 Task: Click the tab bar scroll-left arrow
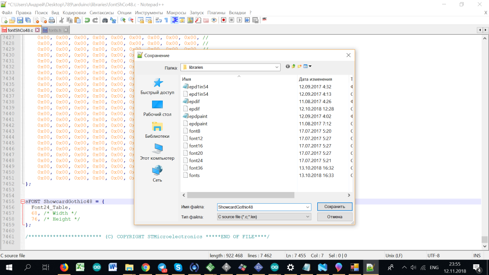tap(480, 30)
